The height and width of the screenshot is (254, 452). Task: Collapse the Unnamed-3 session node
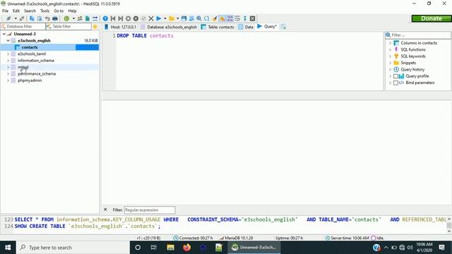click(x=4, y=34)
